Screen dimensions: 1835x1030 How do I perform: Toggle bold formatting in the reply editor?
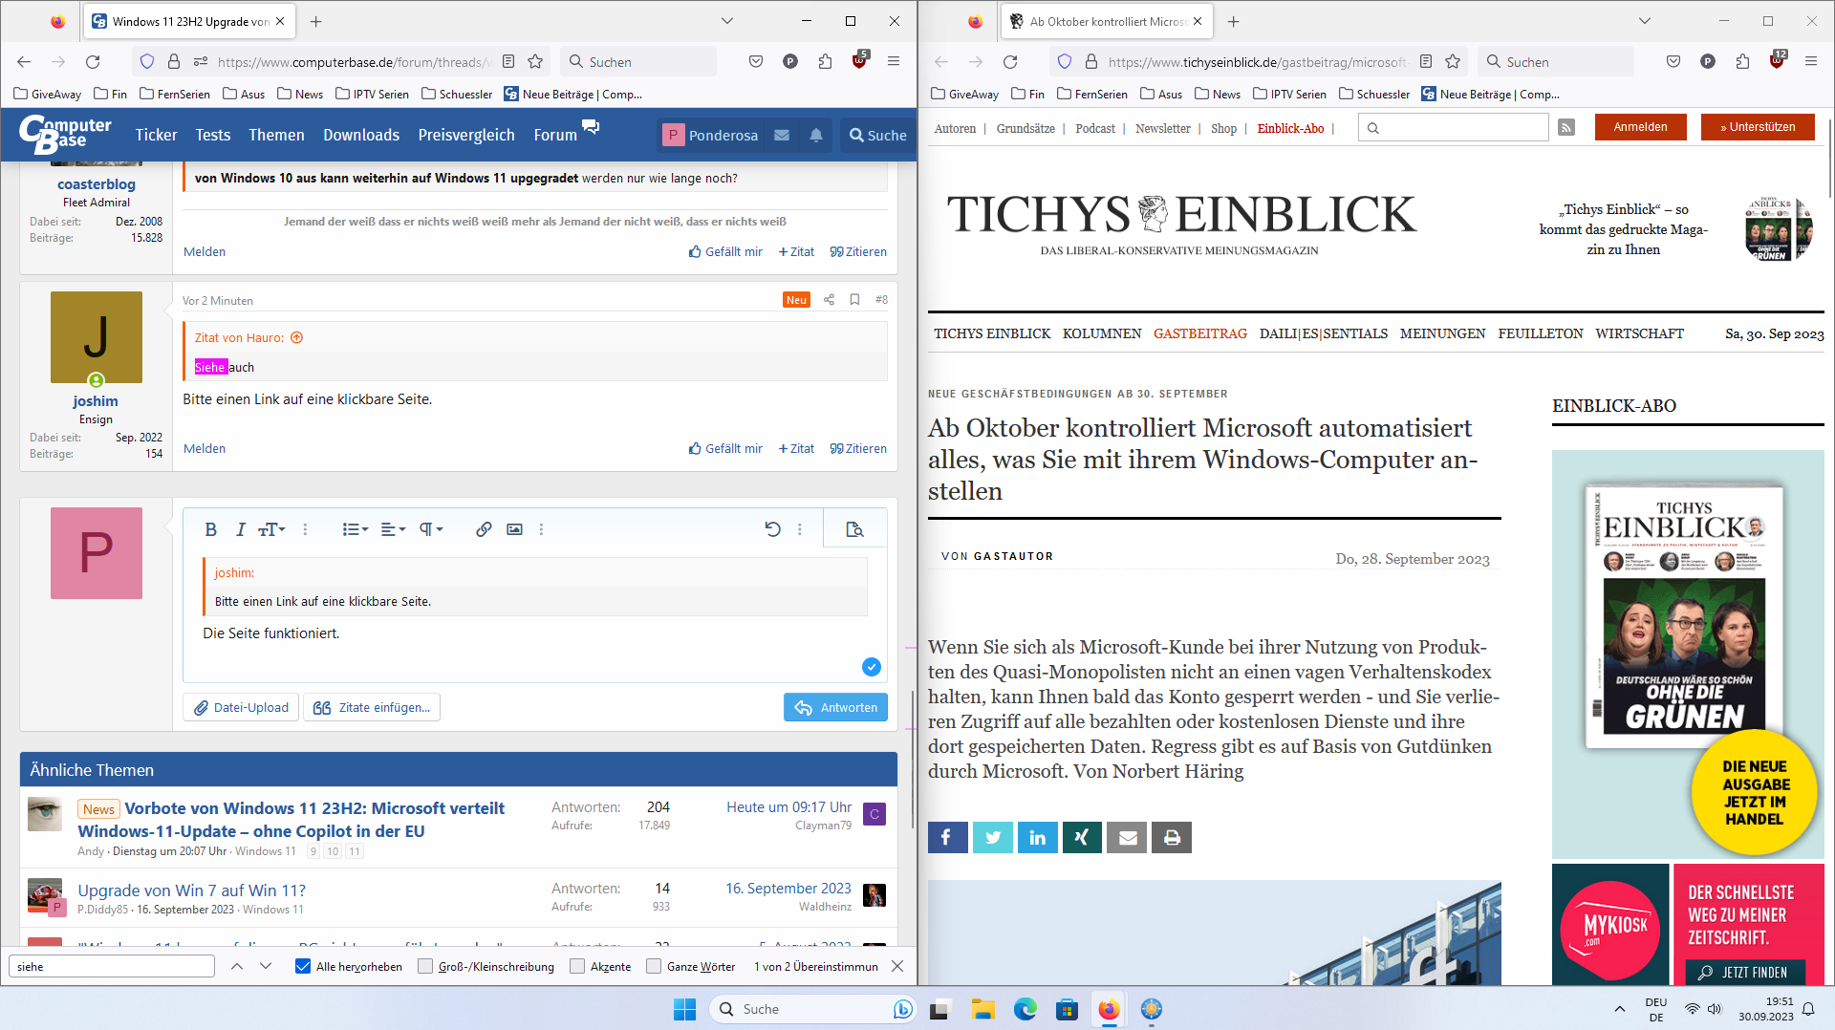211,529
